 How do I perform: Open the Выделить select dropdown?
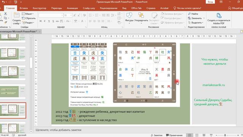pos(196,22)
